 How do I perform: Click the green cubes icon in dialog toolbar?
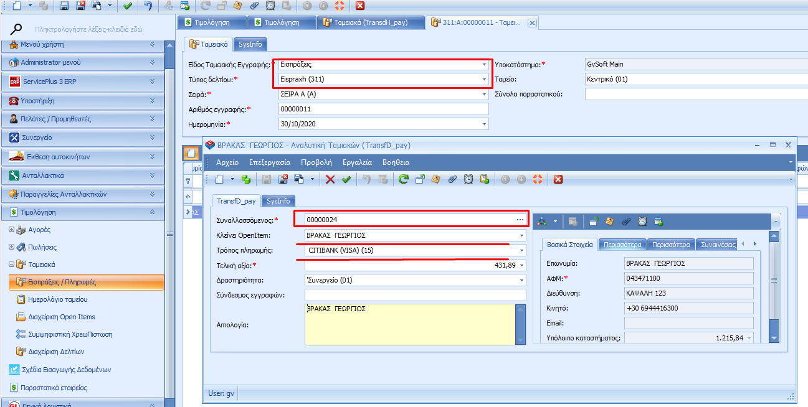(245, 179)
